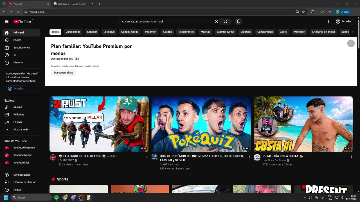Open Historial de denuncias entry
Screen dimensions: 360x202
(22, 182)
